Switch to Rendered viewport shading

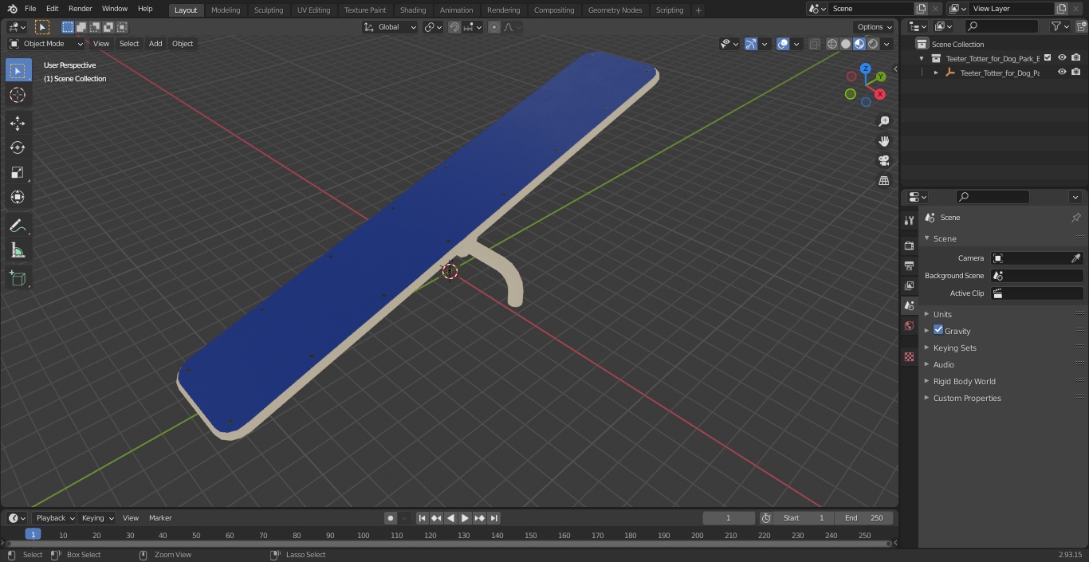tap(873, 44)
